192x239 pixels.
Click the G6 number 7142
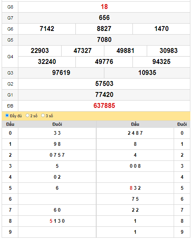click(47, 29)
